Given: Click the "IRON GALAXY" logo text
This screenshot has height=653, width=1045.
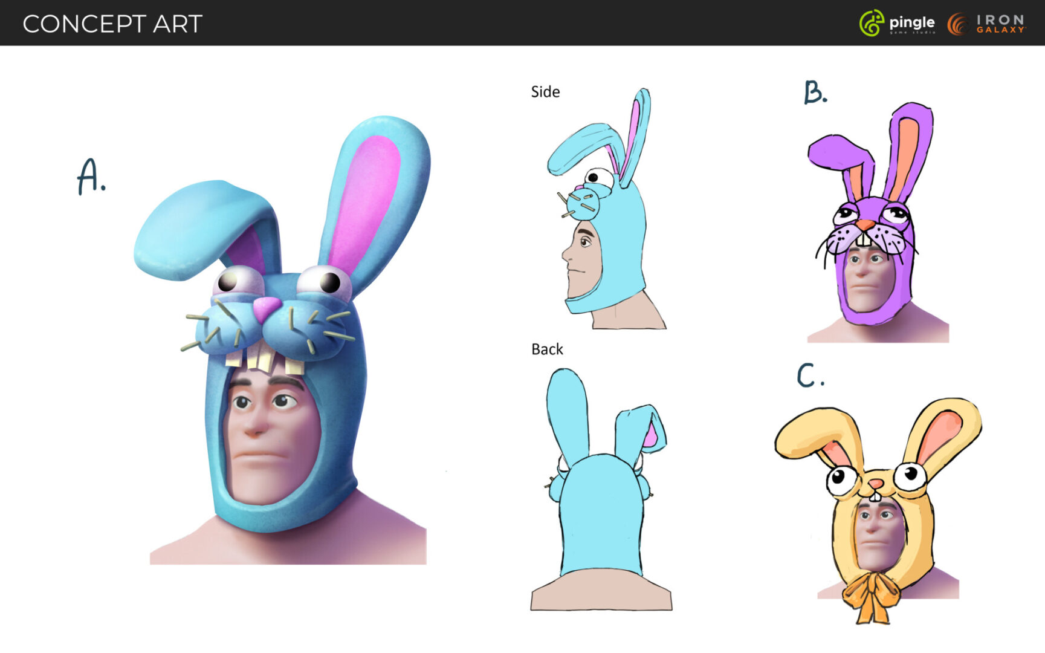Looking at the screenshot, I should pyautogui.click(x=1000, y=24).
